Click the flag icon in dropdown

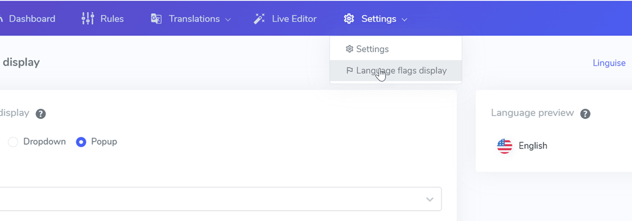point(350,71)
